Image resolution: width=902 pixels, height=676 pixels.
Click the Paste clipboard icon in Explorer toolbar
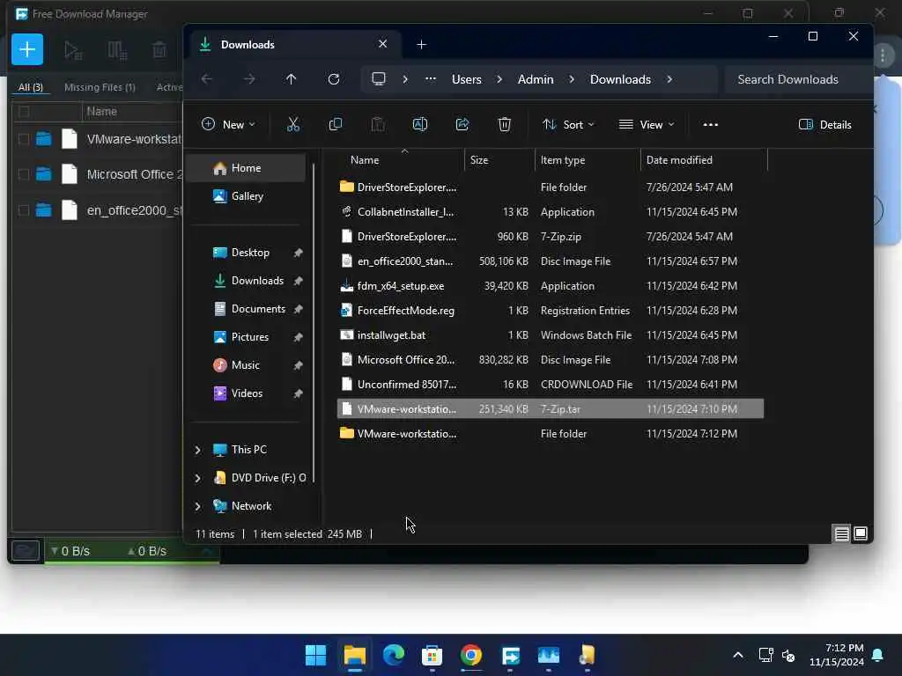tap(378, 124)
